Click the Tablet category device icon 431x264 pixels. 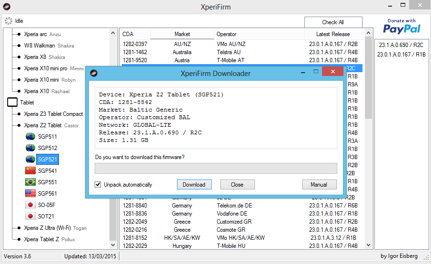click(x=12, y=103)
